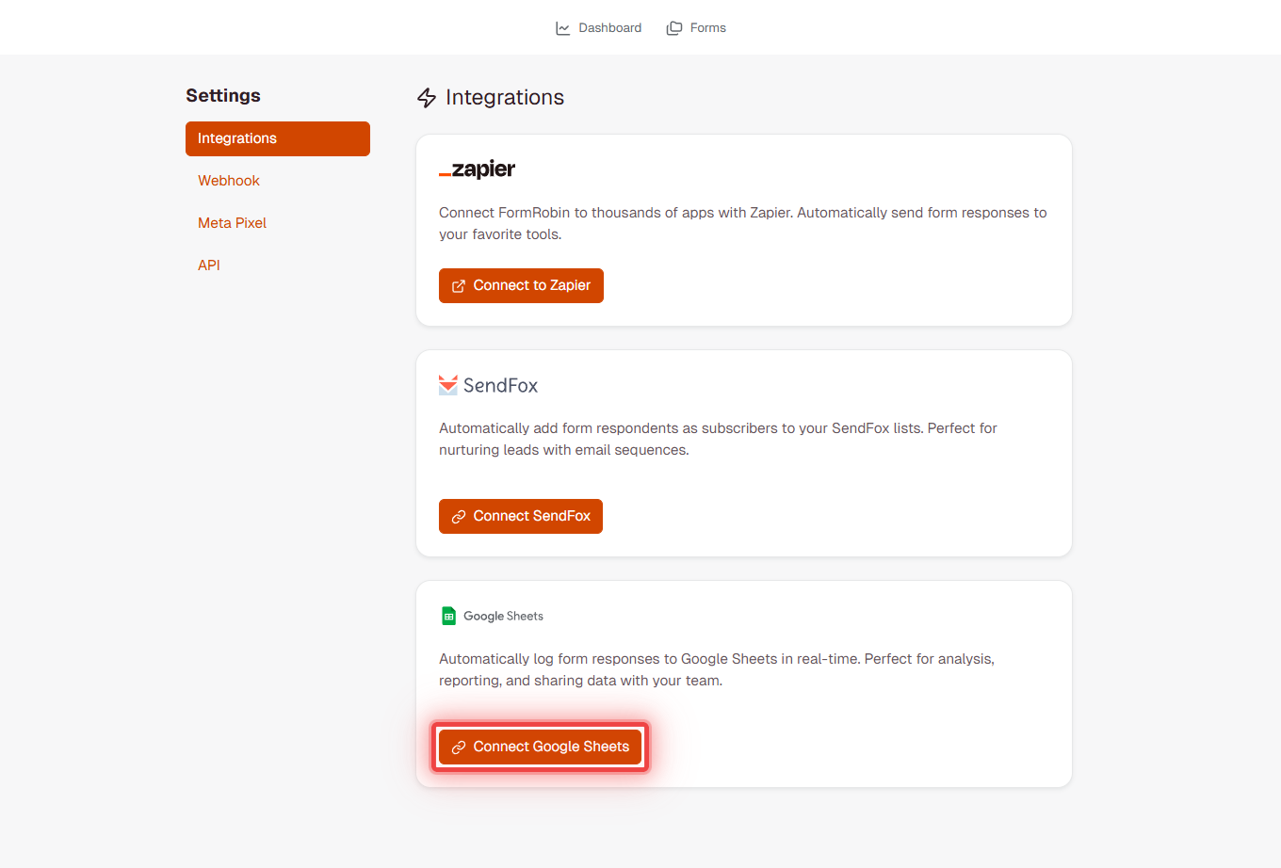1281x868 pixels.
Task: Click the Zapier logo
Action: (477, 169)
